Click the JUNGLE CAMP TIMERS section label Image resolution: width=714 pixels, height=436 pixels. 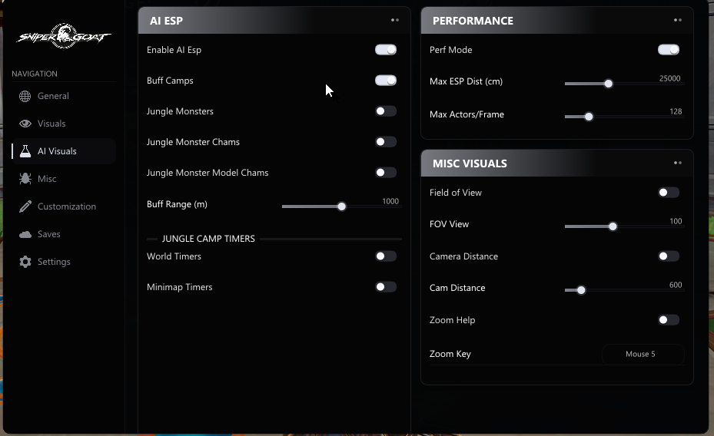click(x=208, y=239)
